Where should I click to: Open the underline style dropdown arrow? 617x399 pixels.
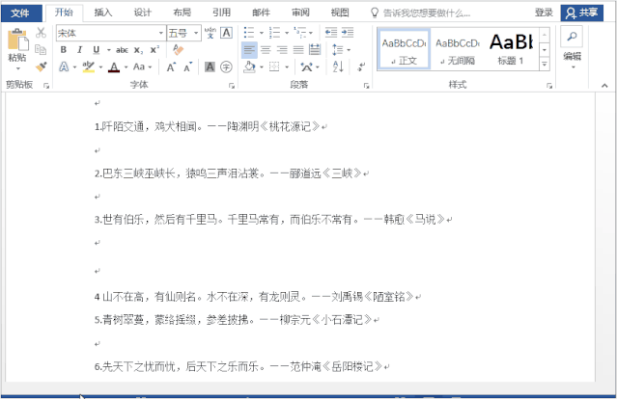108,50
